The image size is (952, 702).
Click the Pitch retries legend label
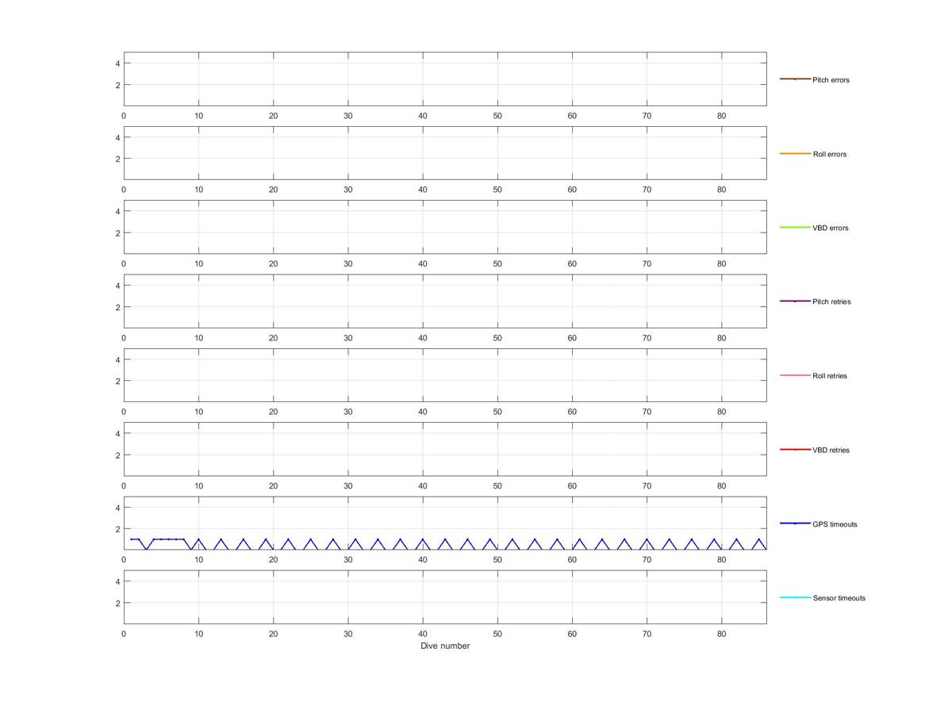[x=831, y=302]
